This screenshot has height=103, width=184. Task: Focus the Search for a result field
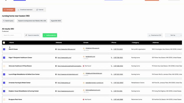coord(12,35)
